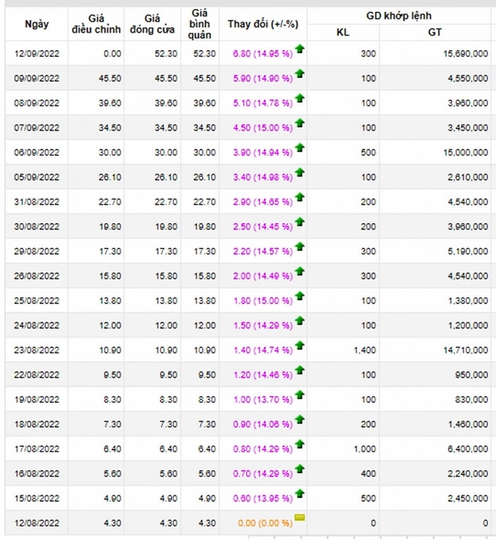This screenshot has height=539, width=496.
Task: Click the GT sub-column header
Action: tap(435, 32)
